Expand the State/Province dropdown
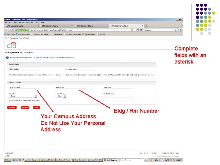This screenshot has width=220, height=165. click(61, 96)
